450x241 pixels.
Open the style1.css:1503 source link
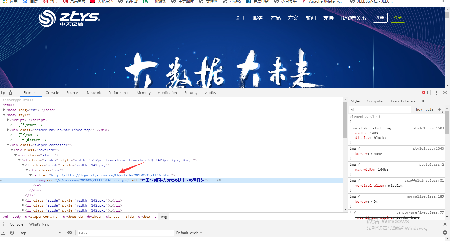[x=428, y=128]
